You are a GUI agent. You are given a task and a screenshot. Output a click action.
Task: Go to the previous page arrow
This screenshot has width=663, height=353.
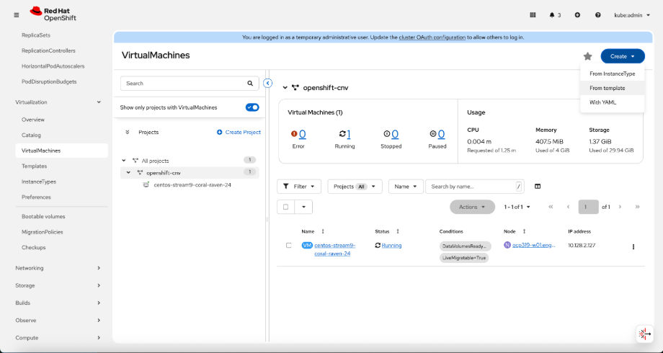569,207
